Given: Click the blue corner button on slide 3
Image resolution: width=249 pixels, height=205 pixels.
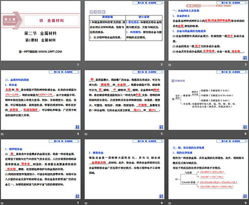Looking at the screenshot, I should pos(244,58).
